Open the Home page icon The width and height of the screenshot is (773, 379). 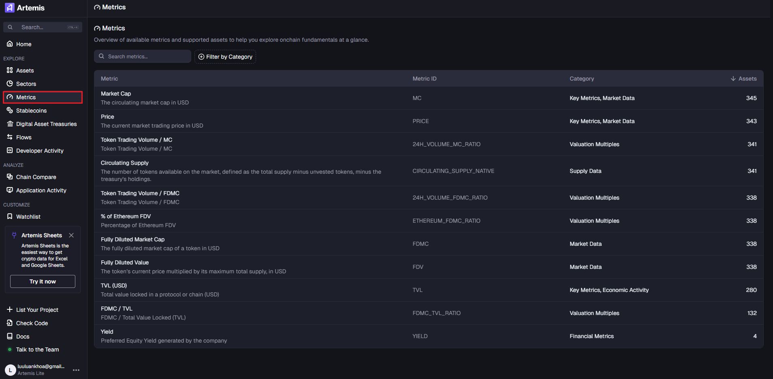(10, 44)
